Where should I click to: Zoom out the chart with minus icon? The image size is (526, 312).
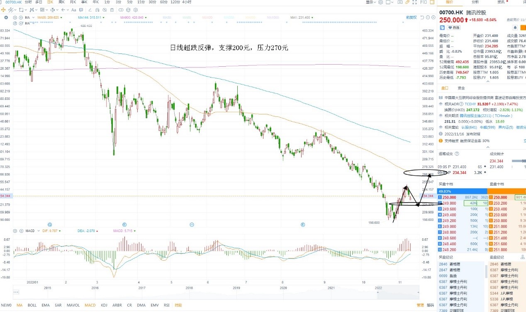click(428, 17)
